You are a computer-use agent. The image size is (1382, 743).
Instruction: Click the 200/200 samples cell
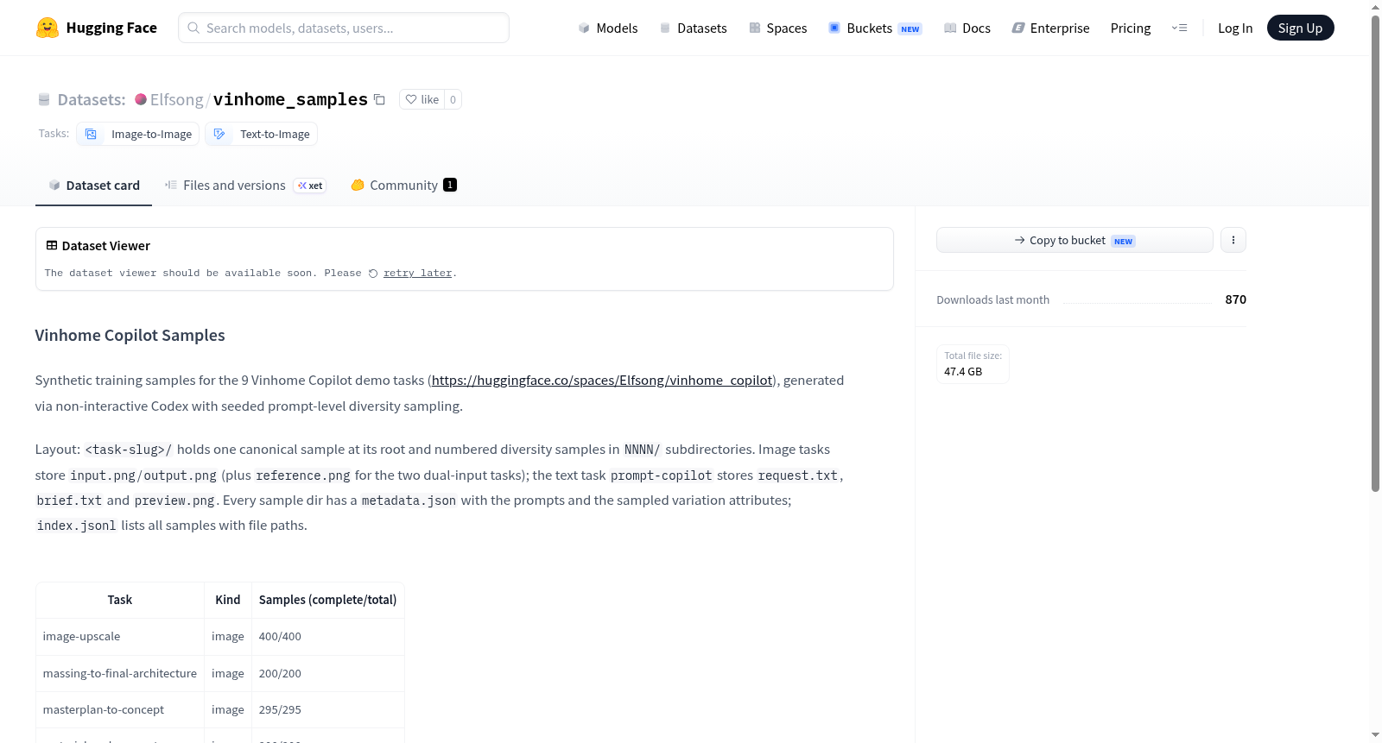click(x=328, y=673)
